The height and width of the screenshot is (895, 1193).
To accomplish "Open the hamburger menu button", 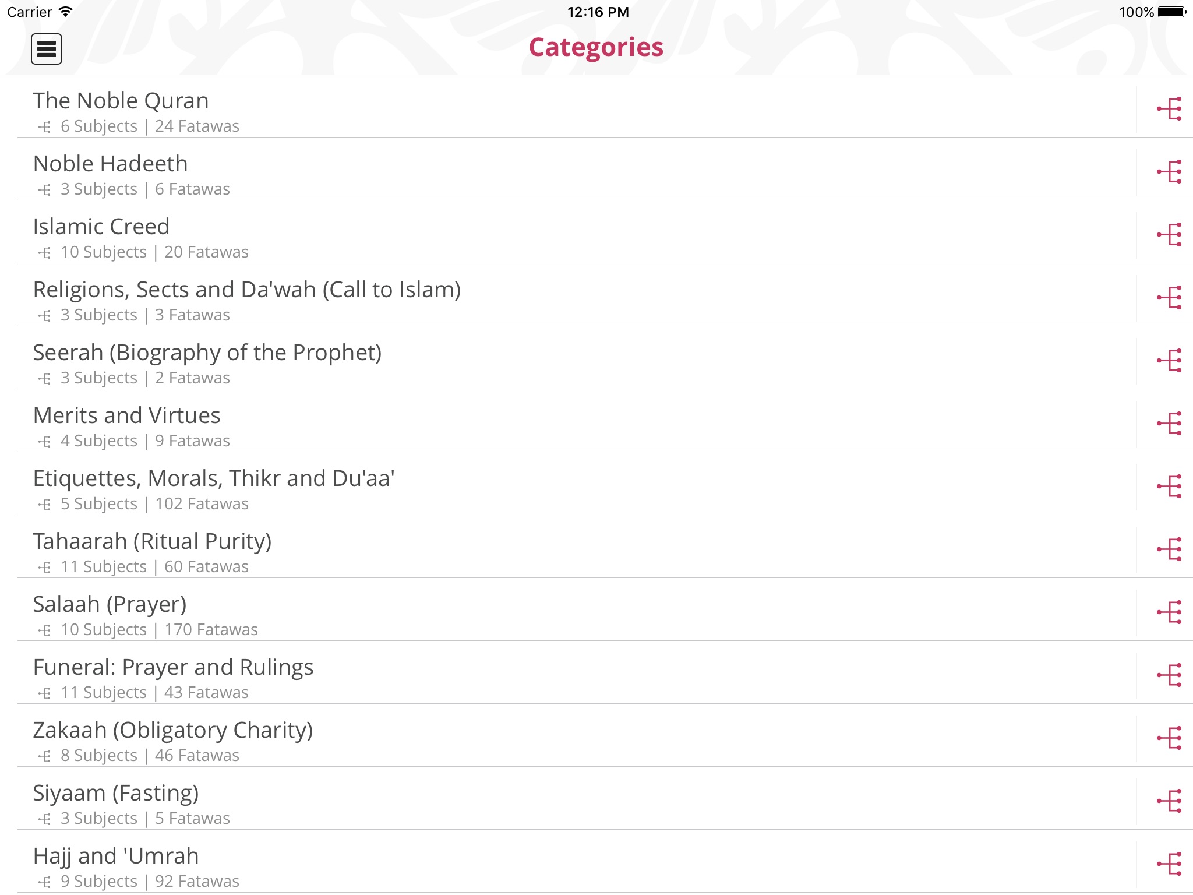I will click(x=47, y=49).
